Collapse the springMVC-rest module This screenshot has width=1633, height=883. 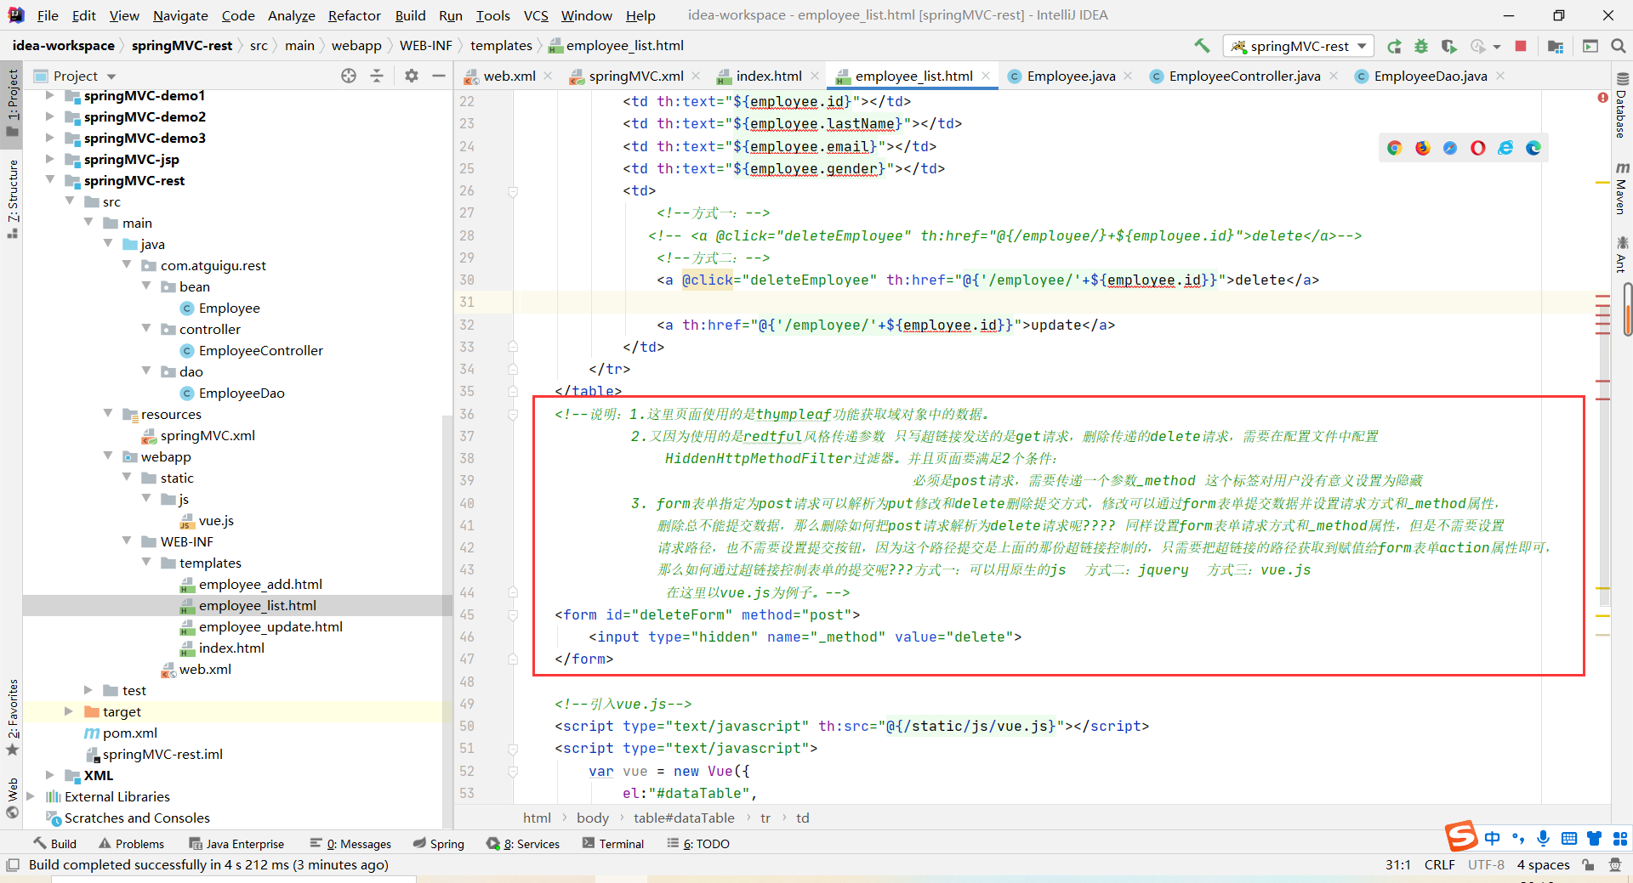pyautogui.click(x=49, y=179)
